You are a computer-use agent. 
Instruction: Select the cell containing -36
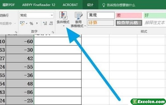point(20,75)
